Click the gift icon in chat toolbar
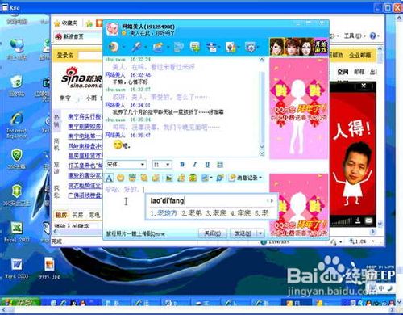Screen dimensions: 403x315 (193, 178)
